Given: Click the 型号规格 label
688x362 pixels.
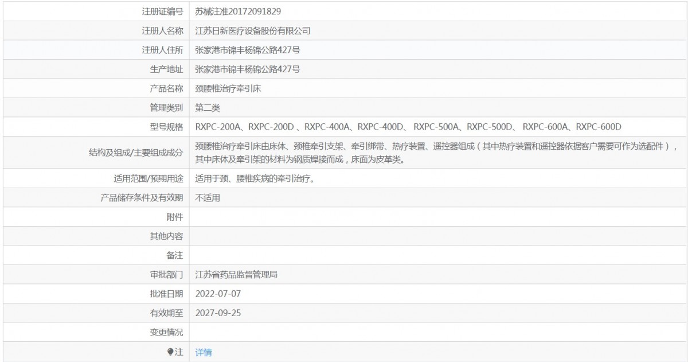Looking at the screenshot, I should pos(166,126).
